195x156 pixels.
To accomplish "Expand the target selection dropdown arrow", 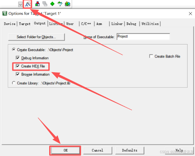I will pos(20,5).
